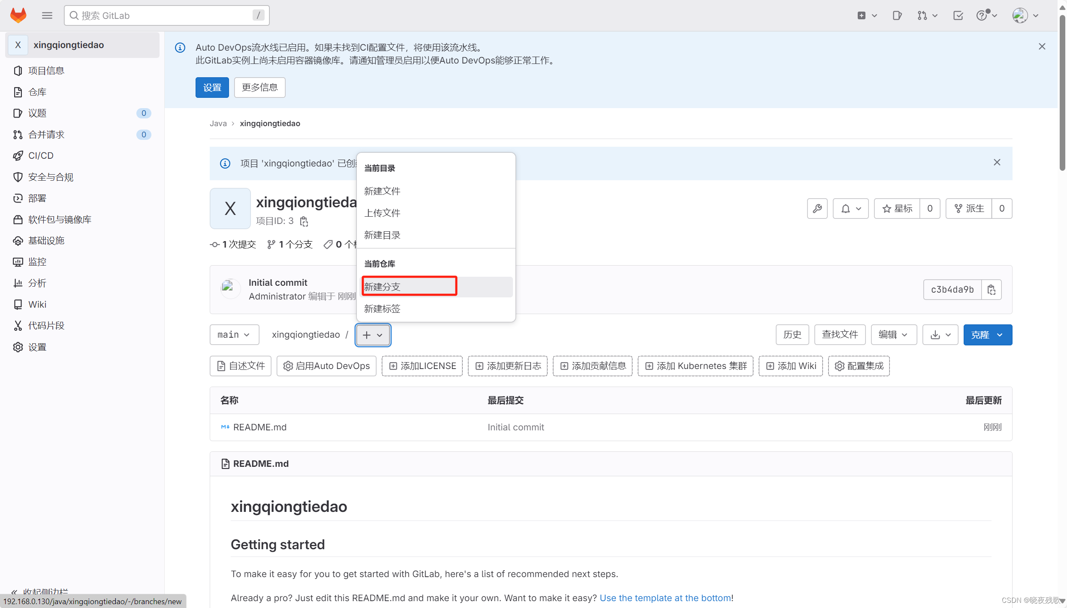The image size is (1067, 608).
Task: Open the main branch selector
Action: click(x=234, y=335)
